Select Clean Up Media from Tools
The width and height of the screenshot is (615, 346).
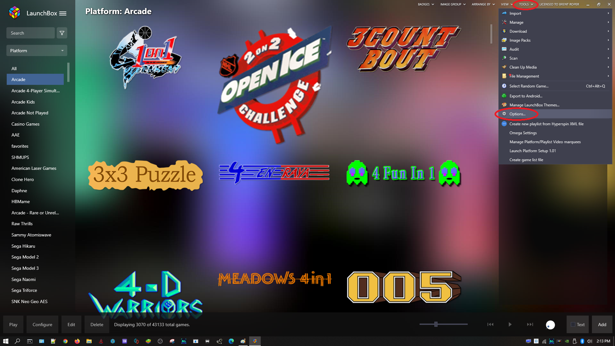[523, 67]
